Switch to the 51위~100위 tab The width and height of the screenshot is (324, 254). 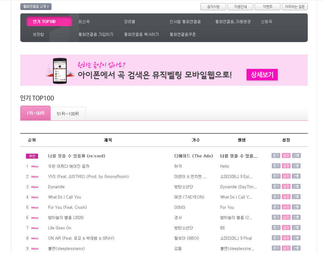pyautogui.click(x=68, y=113)
